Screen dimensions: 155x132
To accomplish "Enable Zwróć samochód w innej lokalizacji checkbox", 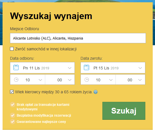I will [12, 49].
